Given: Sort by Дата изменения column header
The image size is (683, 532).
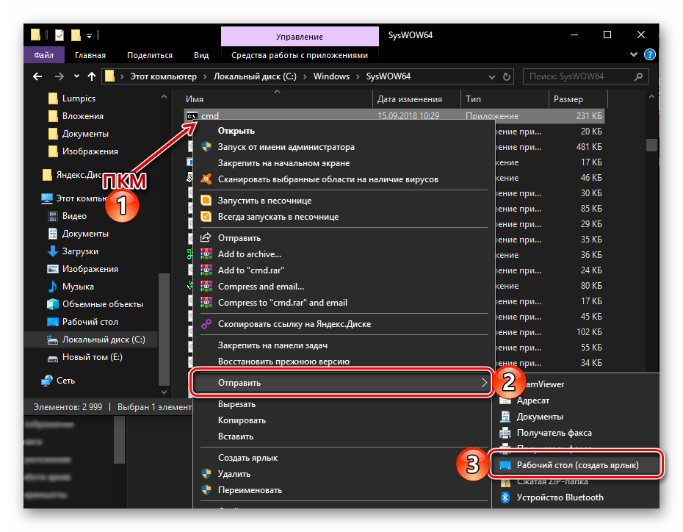Looking at the screenshot, I should point(409,99).
